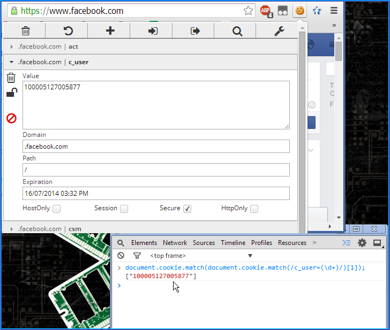Open DevTools settings gear icon

click(x=362, y=243)
